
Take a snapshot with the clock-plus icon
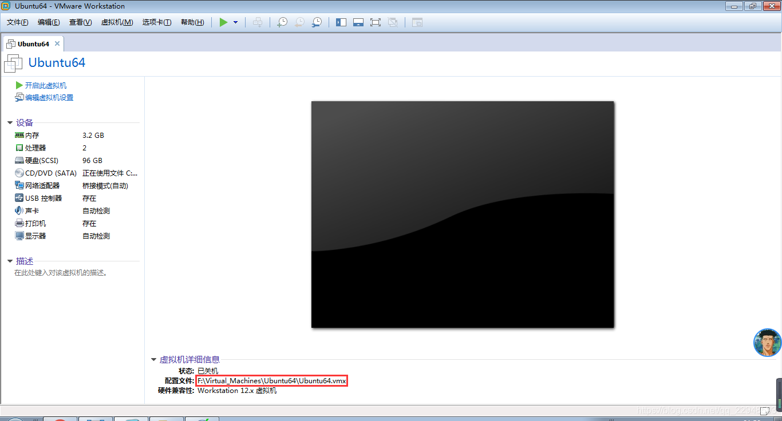click(x=282, y=22)
